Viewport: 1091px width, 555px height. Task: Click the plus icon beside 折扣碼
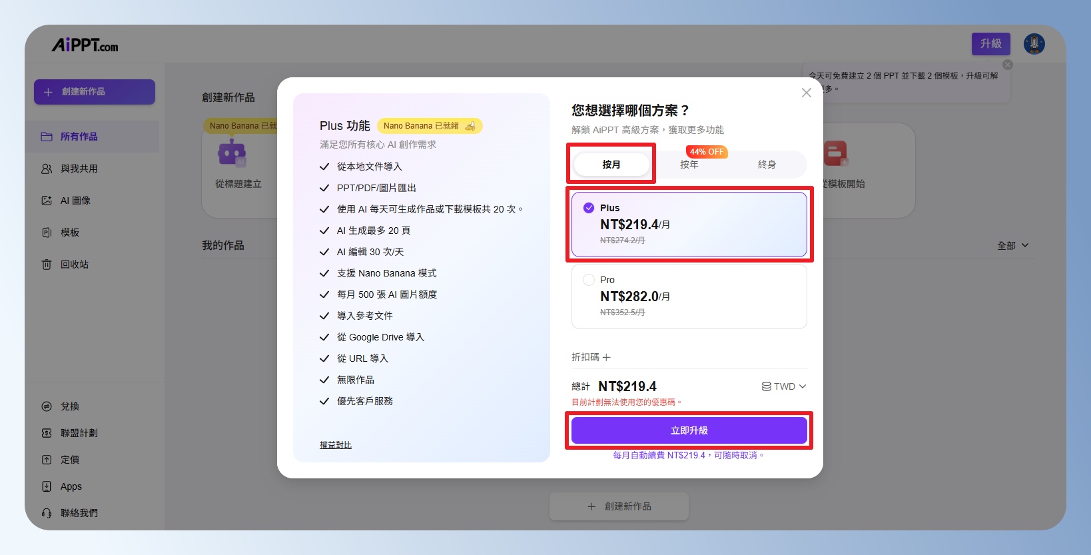pos(606,358)
